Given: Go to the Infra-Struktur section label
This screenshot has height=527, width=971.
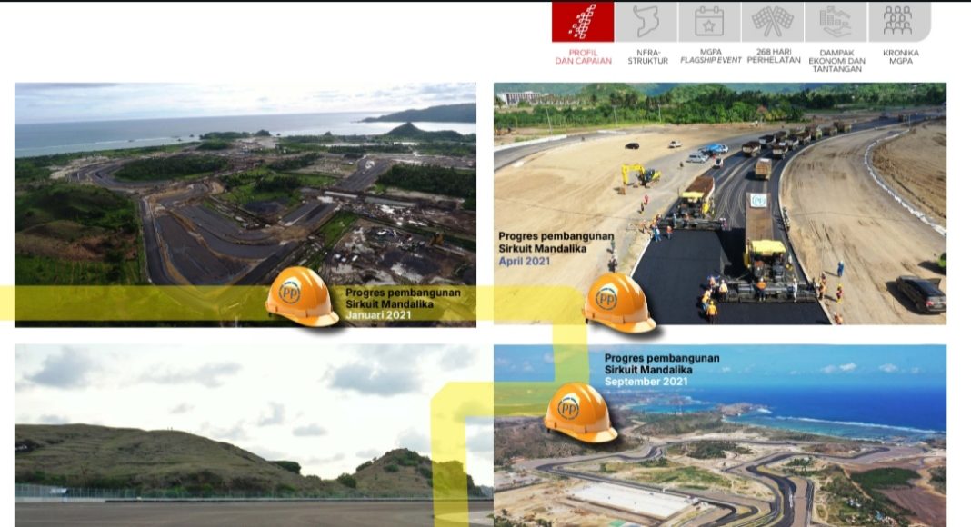Looking at the screenshot, I should click(647, 57).
